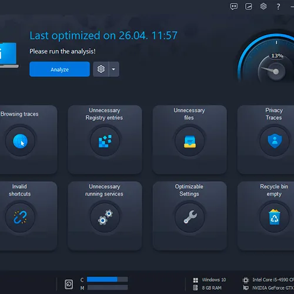Click the laptop info icon at left

(9, 55)
